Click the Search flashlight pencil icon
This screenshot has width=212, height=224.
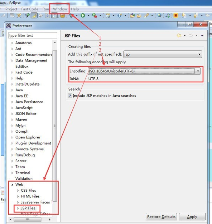pyautogui.click(x=146, y=15)
